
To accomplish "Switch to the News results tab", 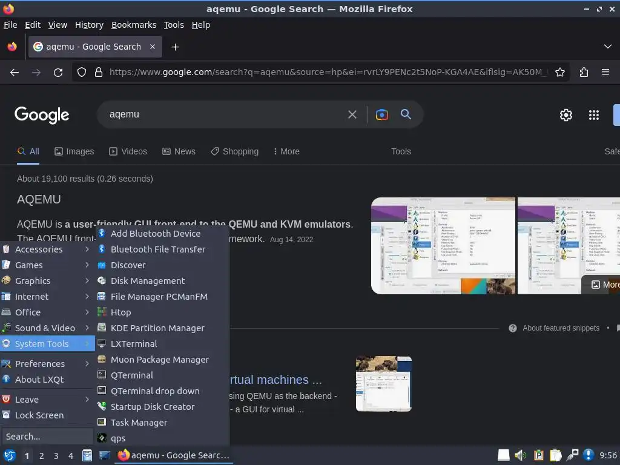I will pos(179,151).
